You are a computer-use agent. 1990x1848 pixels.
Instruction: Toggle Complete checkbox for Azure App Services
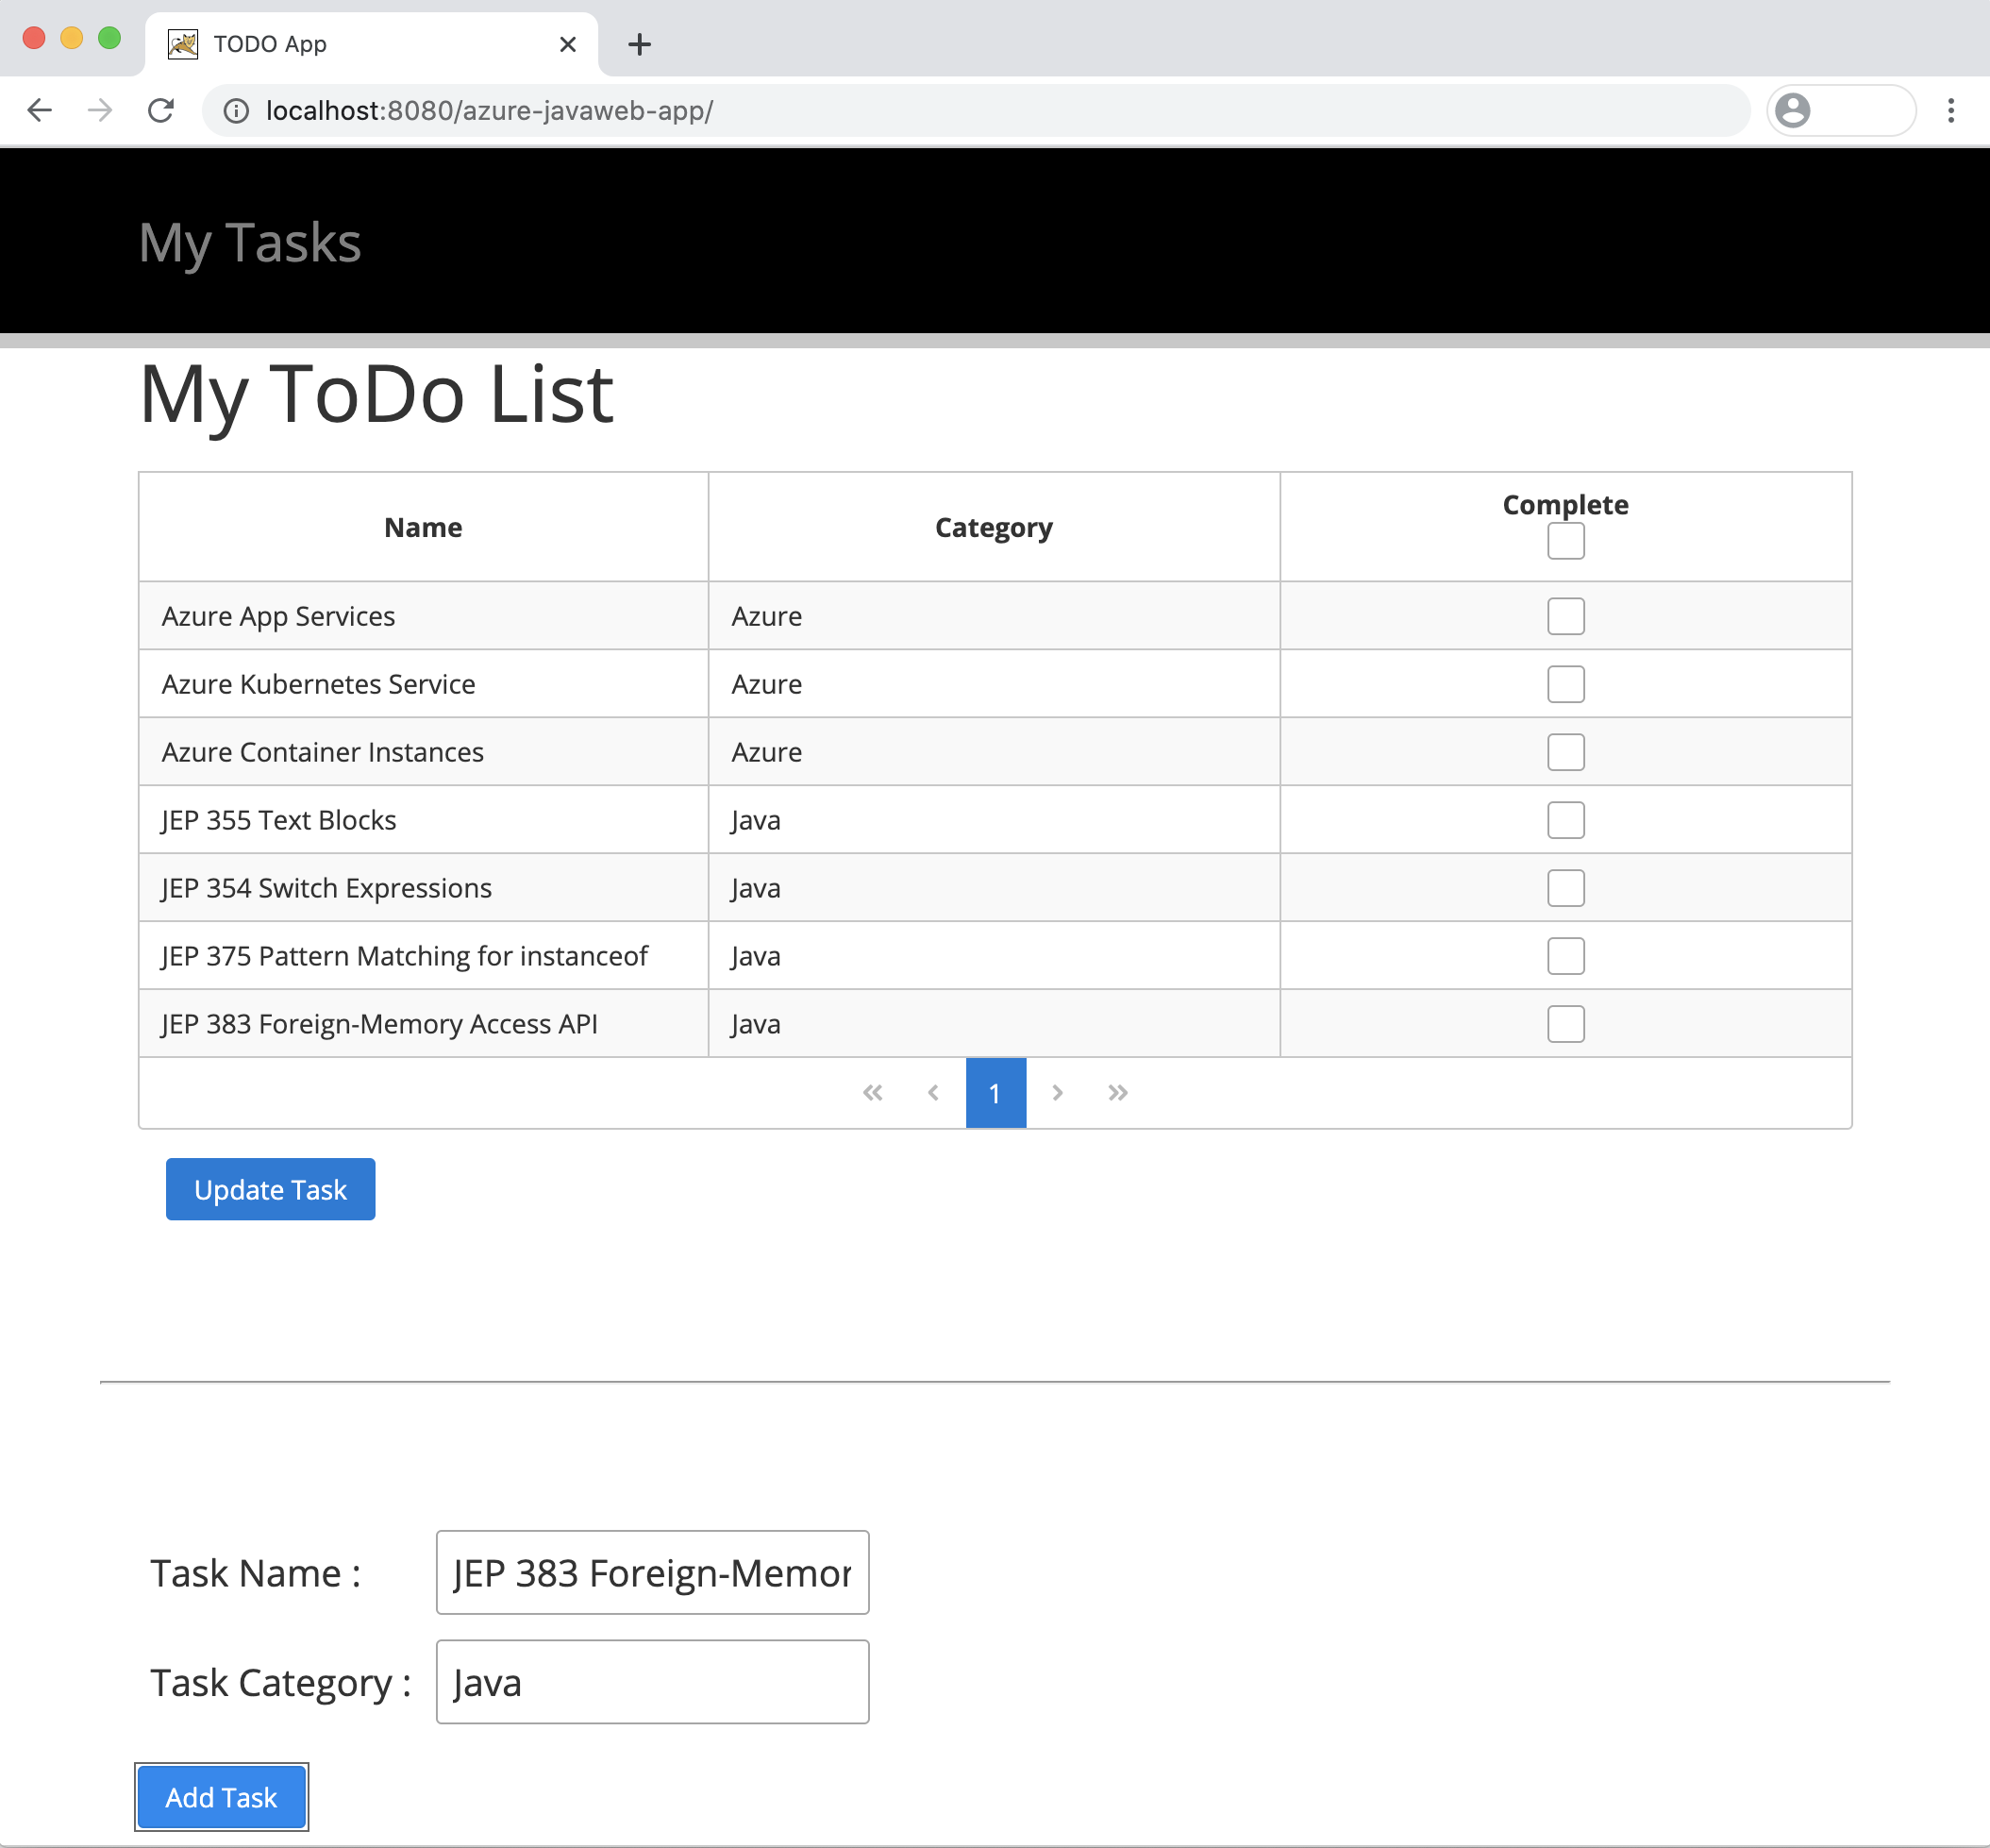pyautogui.click(x=1564, y=614)
